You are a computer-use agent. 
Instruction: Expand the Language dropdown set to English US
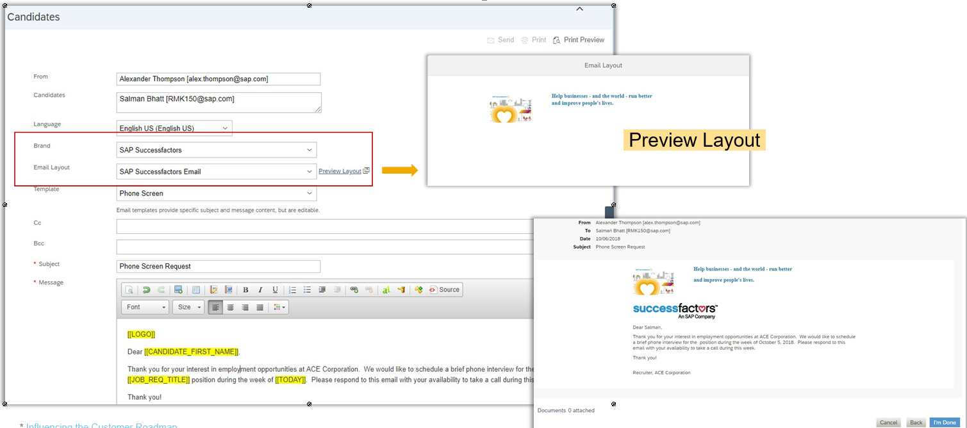174,128
